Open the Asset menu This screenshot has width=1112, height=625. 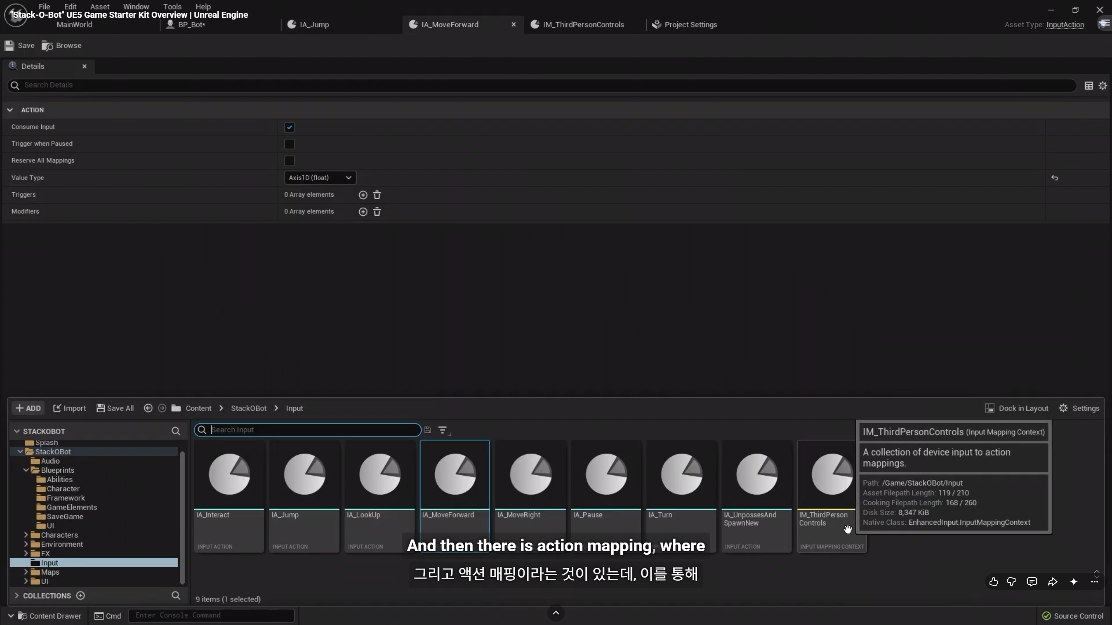click(x=100, y=7)
